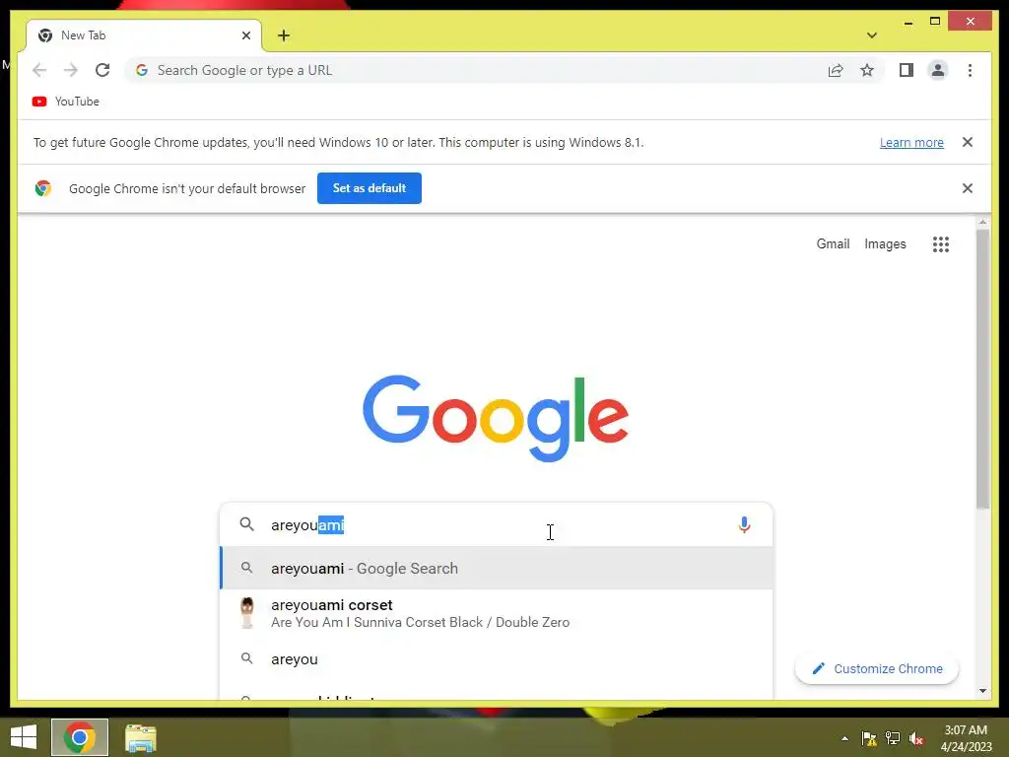The width and height of the screenshot is (1009, 757).
Task: Click the Google search box text
Action: click(x=307, y=525)
